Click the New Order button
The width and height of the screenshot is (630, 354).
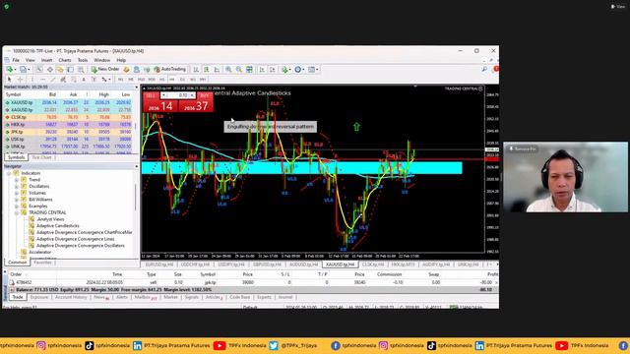pyautogui.click(x=105, y=70)
